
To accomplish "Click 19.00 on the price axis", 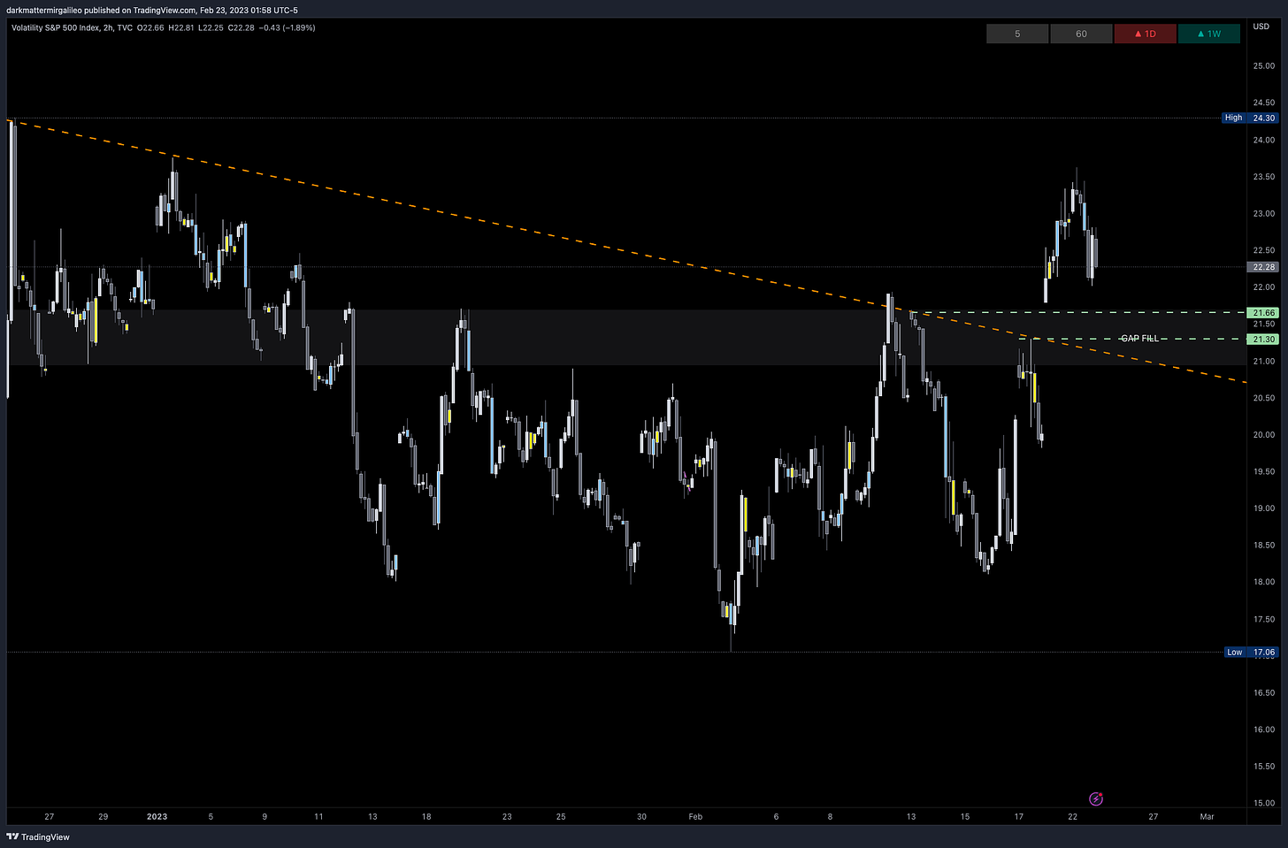I will click(1263, 508).
